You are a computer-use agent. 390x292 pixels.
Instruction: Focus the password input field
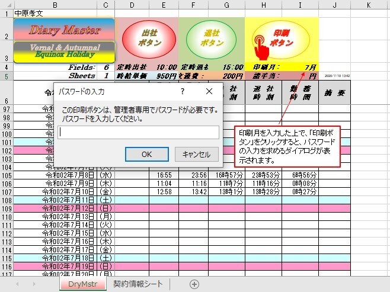139,133
